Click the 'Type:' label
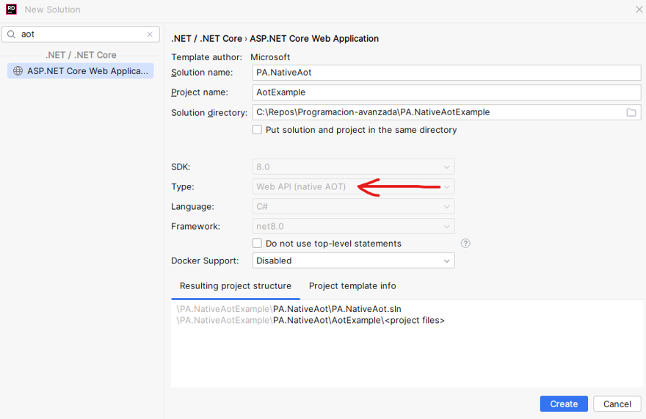 tap(183, 186)
